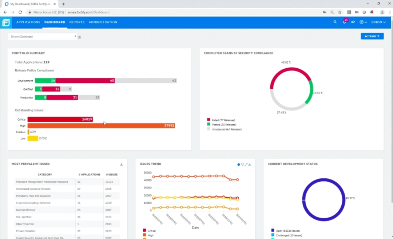Open the dropdown next to the help icon

tap(366, 22)
